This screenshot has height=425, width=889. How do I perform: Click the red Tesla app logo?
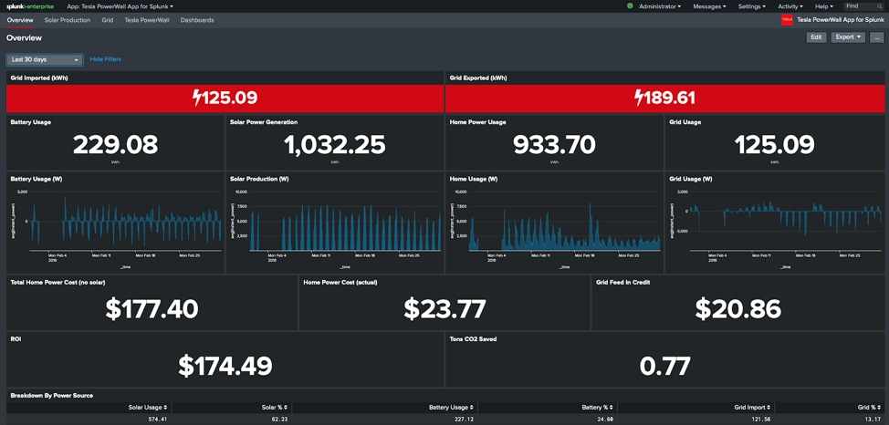[x=787, y=20]
